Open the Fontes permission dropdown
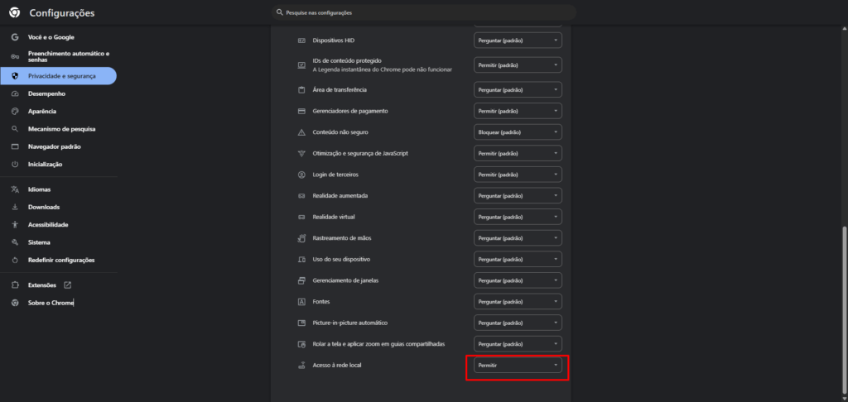 click(x=518, y=301)
